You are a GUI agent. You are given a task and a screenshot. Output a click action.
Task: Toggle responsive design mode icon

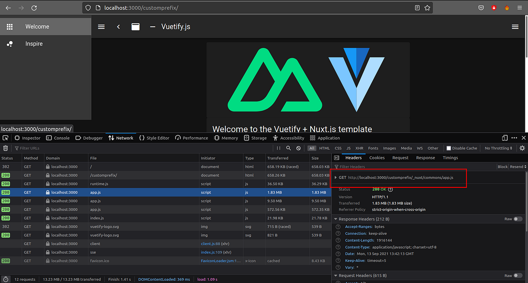click(505, 138)
